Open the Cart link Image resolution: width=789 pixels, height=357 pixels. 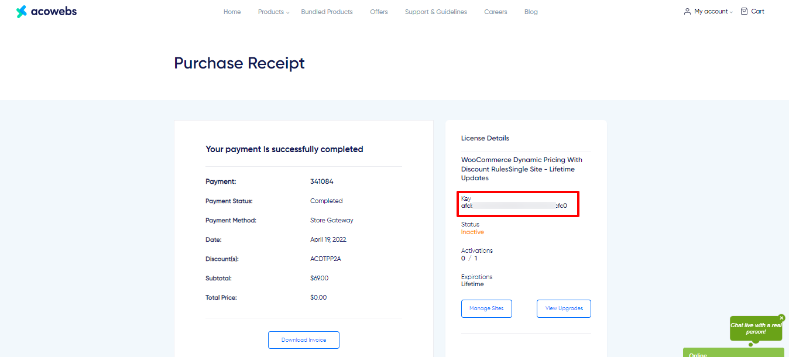pyautogui.click(x=758, y=11)
